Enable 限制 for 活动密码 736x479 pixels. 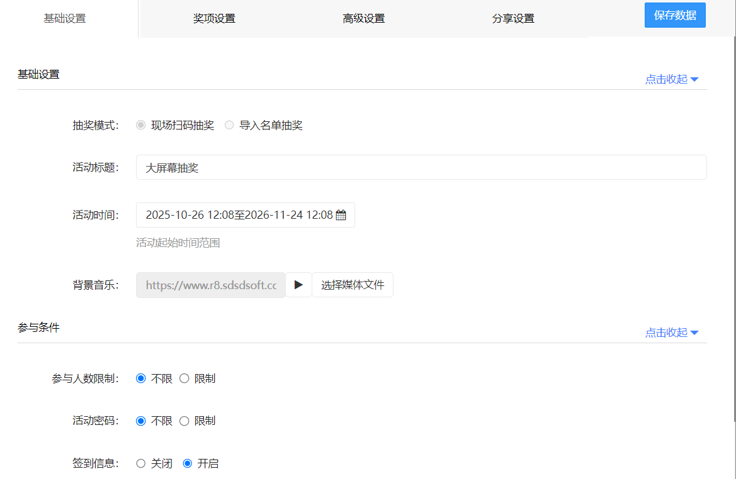[x=184, y=421]
